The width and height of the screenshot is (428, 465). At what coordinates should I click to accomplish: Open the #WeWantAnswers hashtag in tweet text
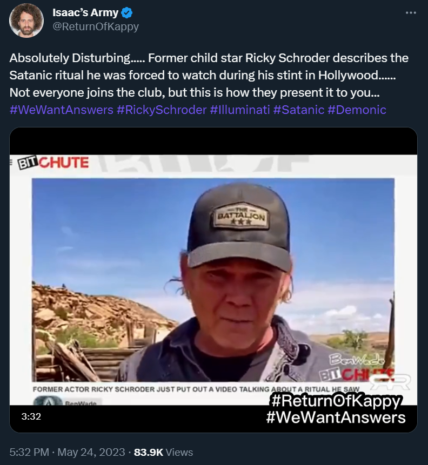point(62,110)
